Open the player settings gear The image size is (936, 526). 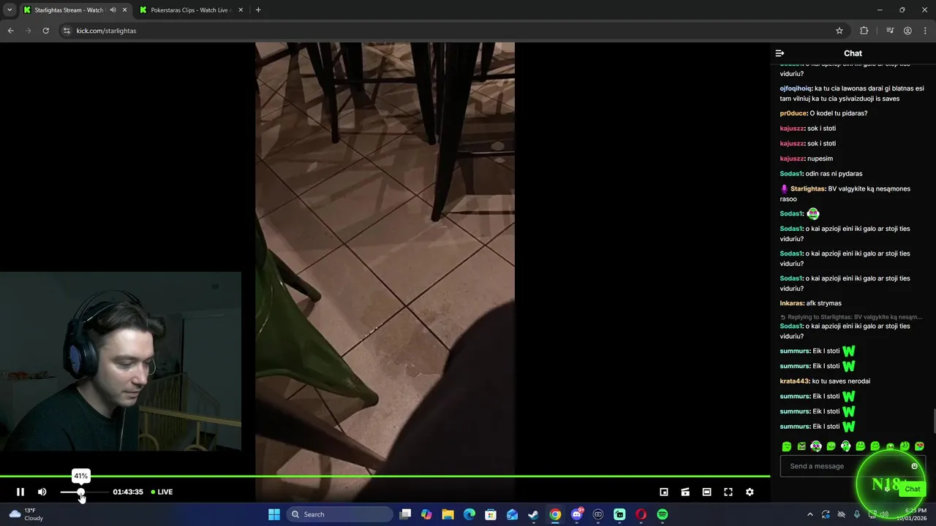(x=750, y=492)
